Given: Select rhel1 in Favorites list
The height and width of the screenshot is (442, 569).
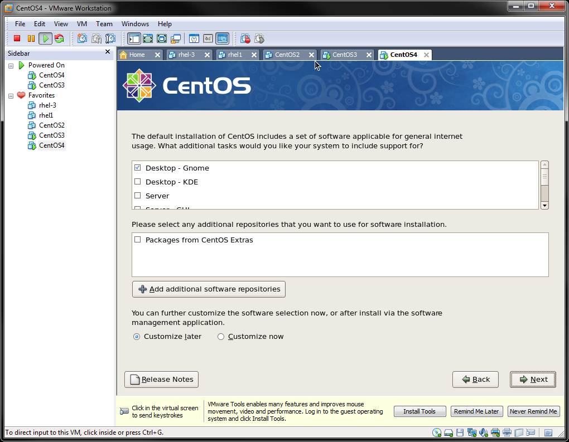Looking at the screenshot, I should 46,115.
